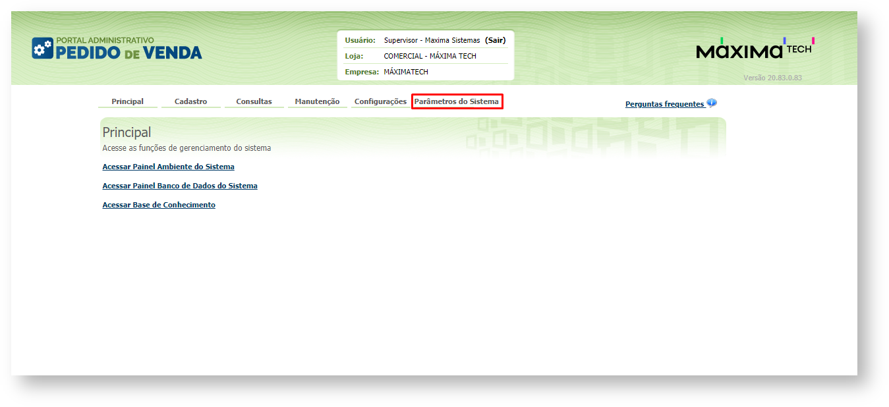This screenshot has width=889, height=407.
Task: Click the company value MÁXIMATECH
Action: tap(407, 72)
